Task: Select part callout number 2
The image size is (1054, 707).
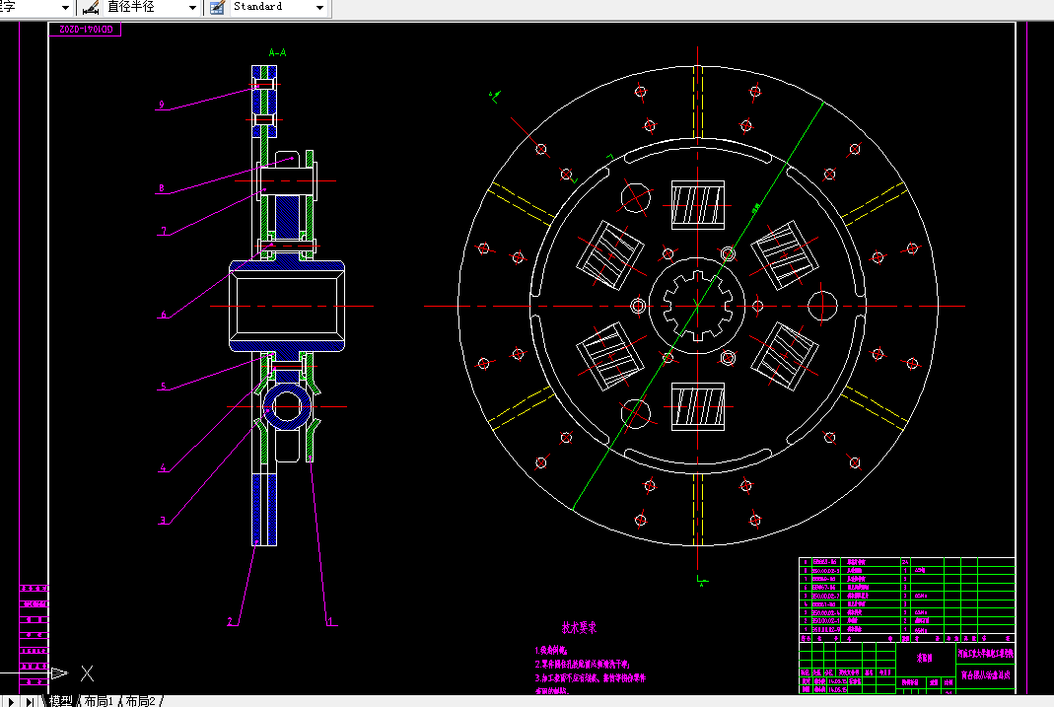Action: 230,621
